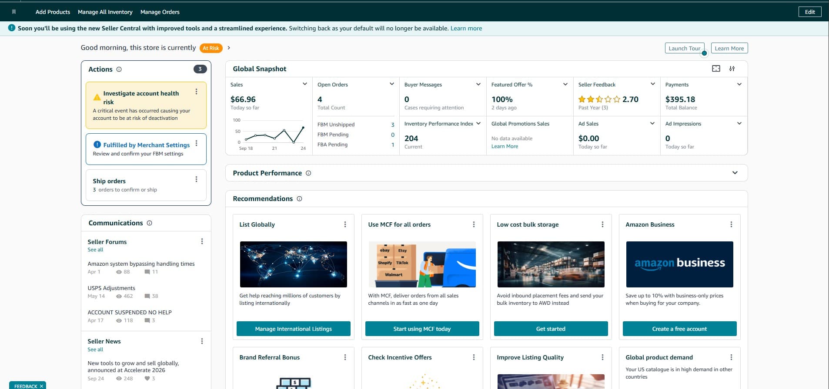Click the At Risk status badge
The width and height of the screenshot is (829, 389).
(x=211, y=48)
